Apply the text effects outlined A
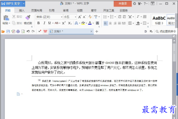The height and width of the screenshot is (119, 178). [76, 23]
